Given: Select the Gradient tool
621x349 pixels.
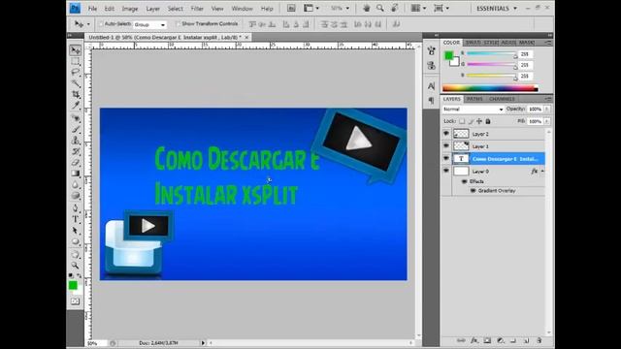Looking at the screenshot, I should tap(76, 174).
